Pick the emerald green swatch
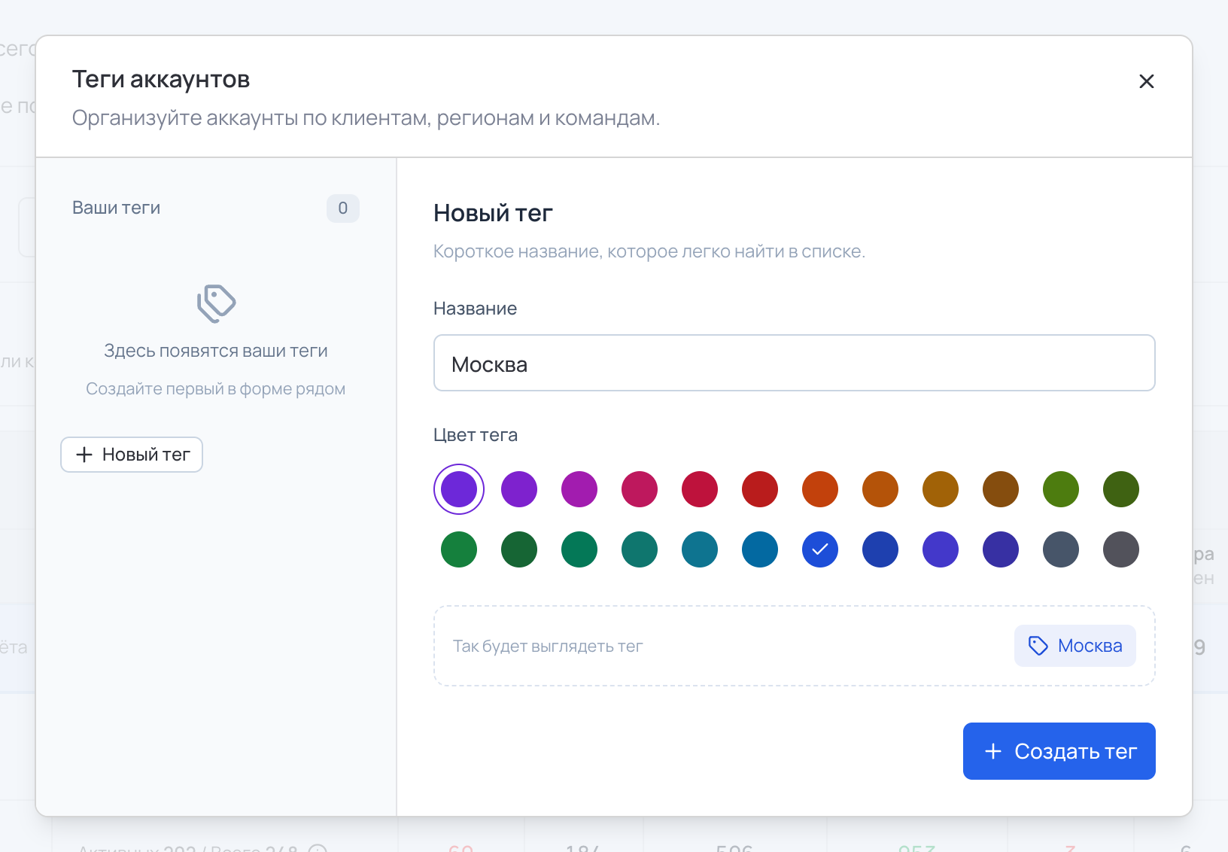1228x852 pixels. [579, 549]
